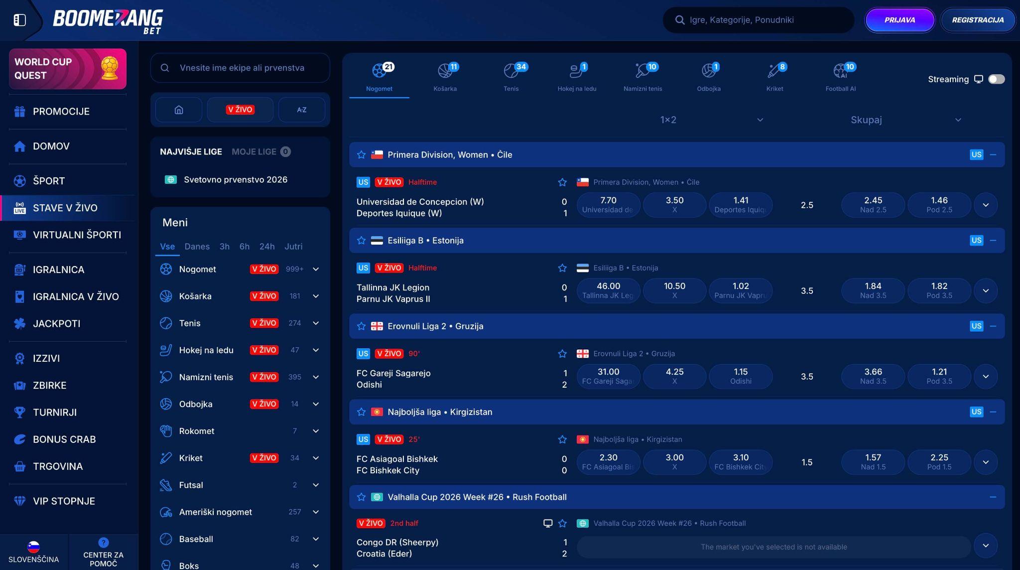Viewport: 1020px width, 570px height.
Task: Expand more markets for Universidad de Concepcion match
Action: click(986, 205)
